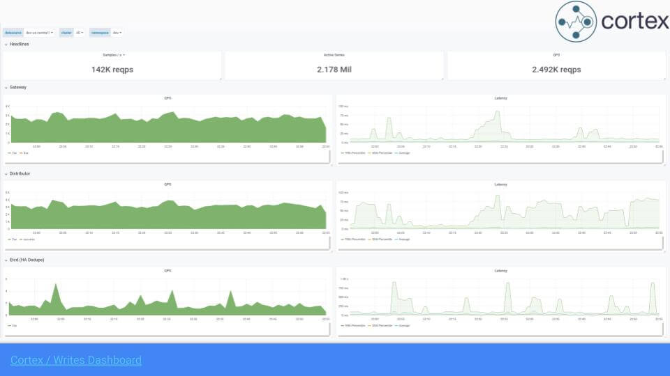Click the Cortex / Writes Dashboard link
Viewport: 670px width, 376px height.
point(76,360)
